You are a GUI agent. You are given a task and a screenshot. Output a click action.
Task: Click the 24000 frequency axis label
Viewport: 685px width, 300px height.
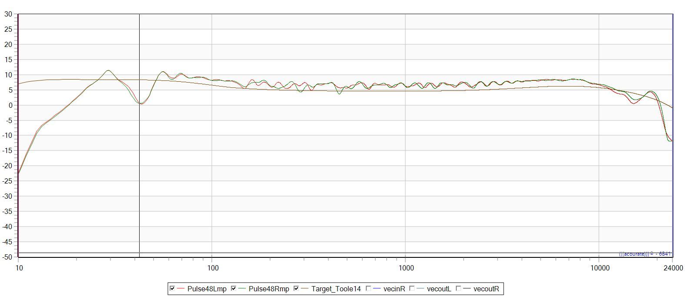[x=673, y=268]
